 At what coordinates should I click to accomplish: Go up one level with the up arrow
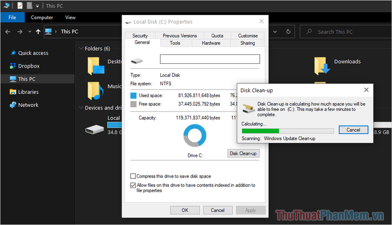[38, 32]
